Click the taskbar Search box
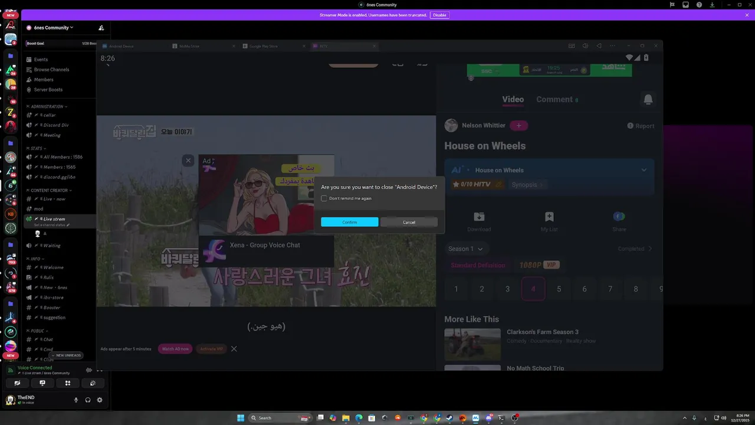Image resolution: width=755 pixels, height=425 pixels. 280,418
